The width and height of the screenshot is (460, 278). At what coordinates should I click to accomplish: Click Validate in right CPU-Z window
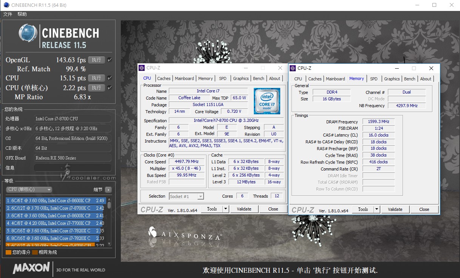click(395, 209)
